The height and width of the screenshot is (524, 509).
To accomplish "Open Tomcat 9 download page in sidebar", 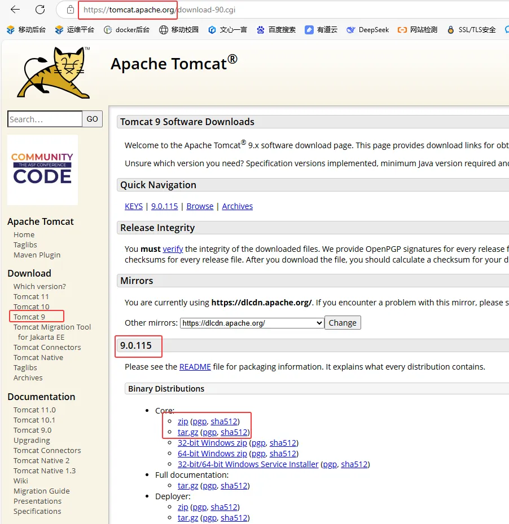I will [29, 317].
